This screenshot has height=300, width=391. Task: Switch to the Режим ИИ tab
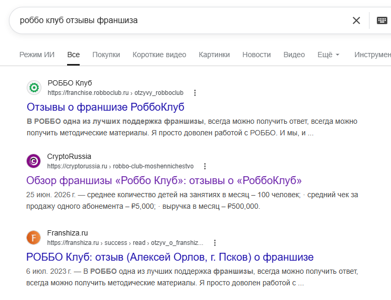point(37,55)
